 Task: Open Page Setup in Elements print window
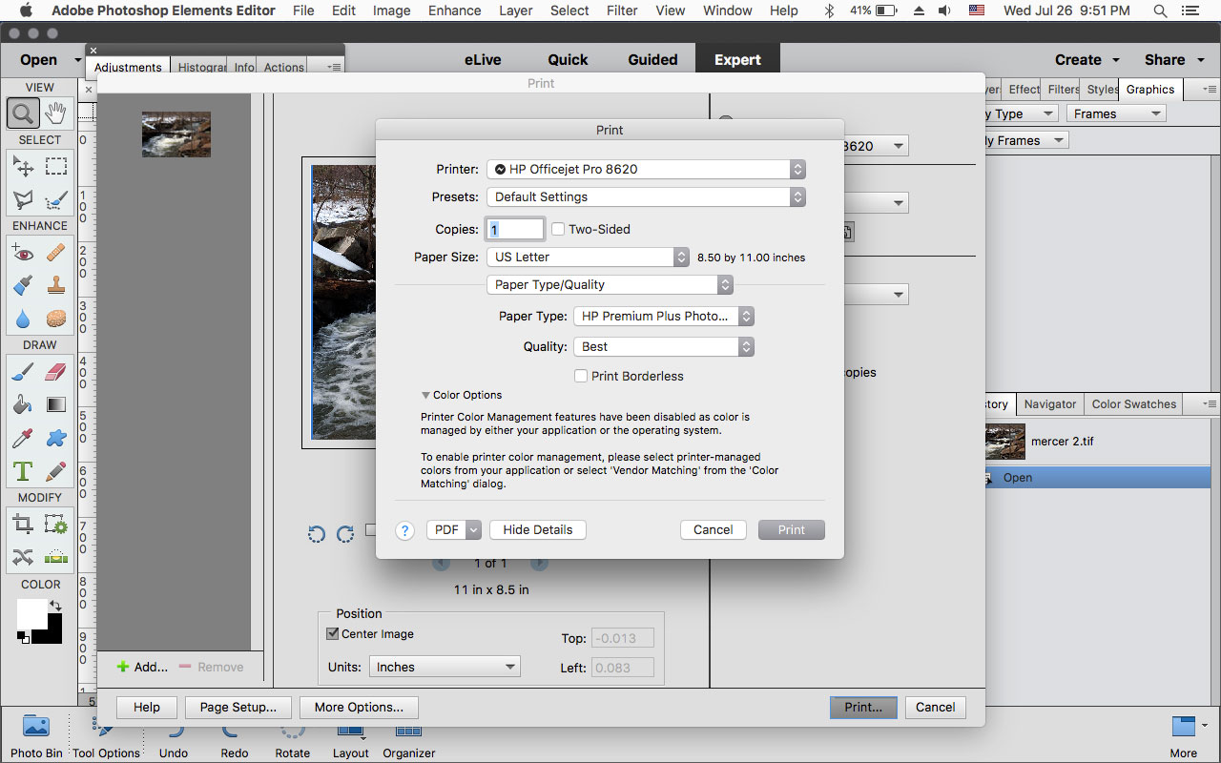pos(238,707)
